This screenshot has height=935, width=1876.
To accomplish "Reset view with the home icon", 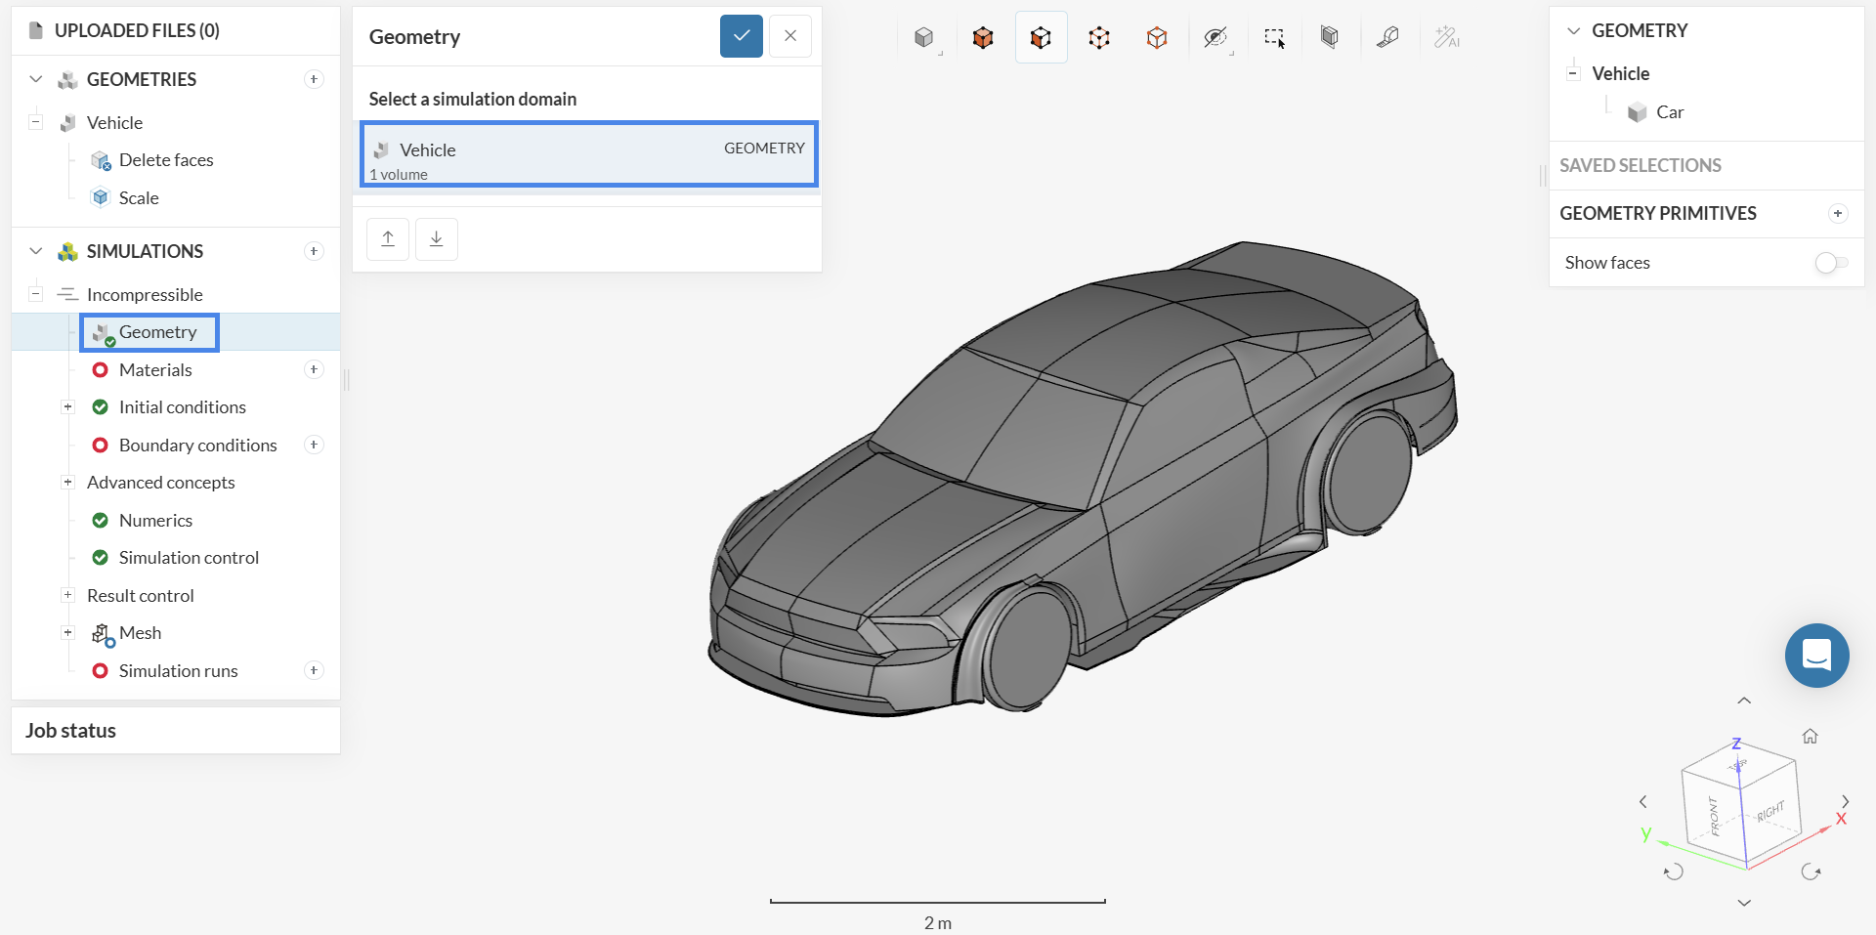I will [x=1810, y=737].
